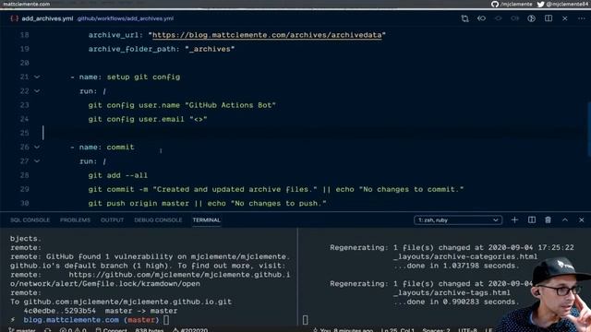Open editor More Actions ellipsis menu
This screenshot has width=591, height=332.
pos(582,18)
